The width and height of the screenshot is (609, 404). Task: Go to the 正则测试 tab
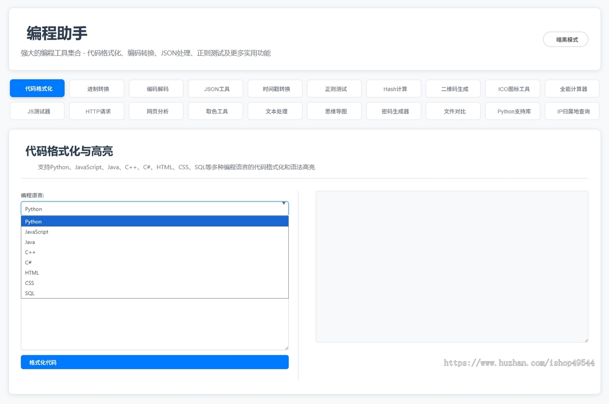[x=334, y=89]
